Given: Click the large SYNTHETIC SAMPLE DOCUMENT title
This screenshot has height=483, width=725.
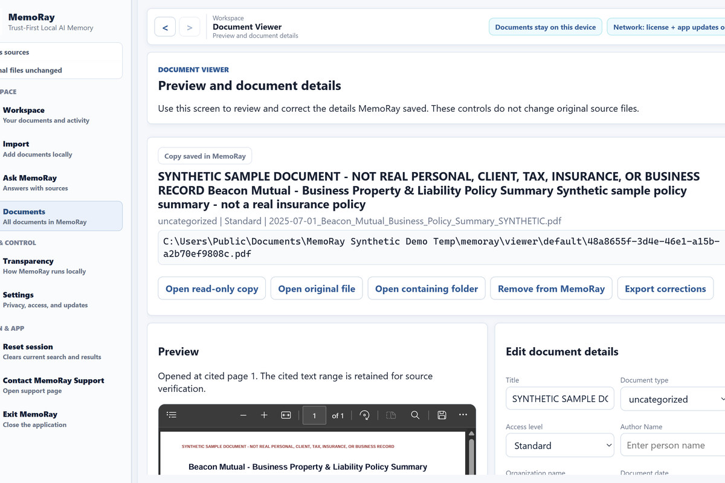Looking at the screenshot, I should [x=429, y=190].
